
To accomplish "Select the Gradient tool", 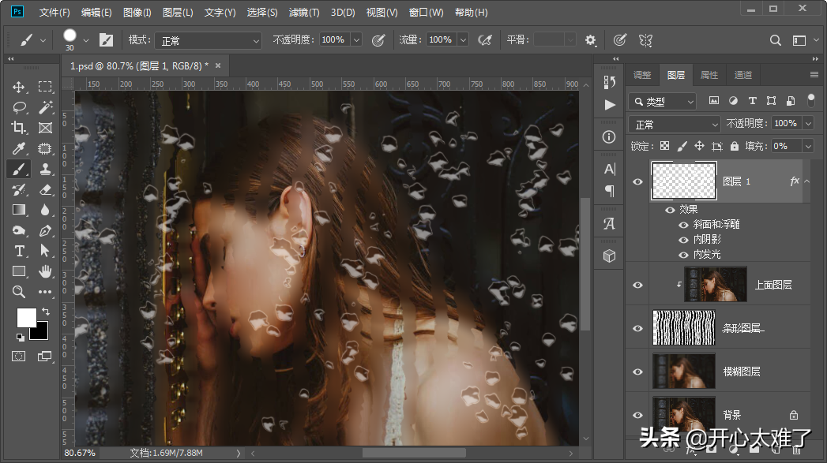I will click(x=18, y=210).
